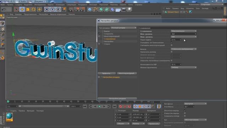This screenshot has height=128, width=227.
Task: Toggle Parameter (P) keyframe recording icon
Action: (149, 106)
